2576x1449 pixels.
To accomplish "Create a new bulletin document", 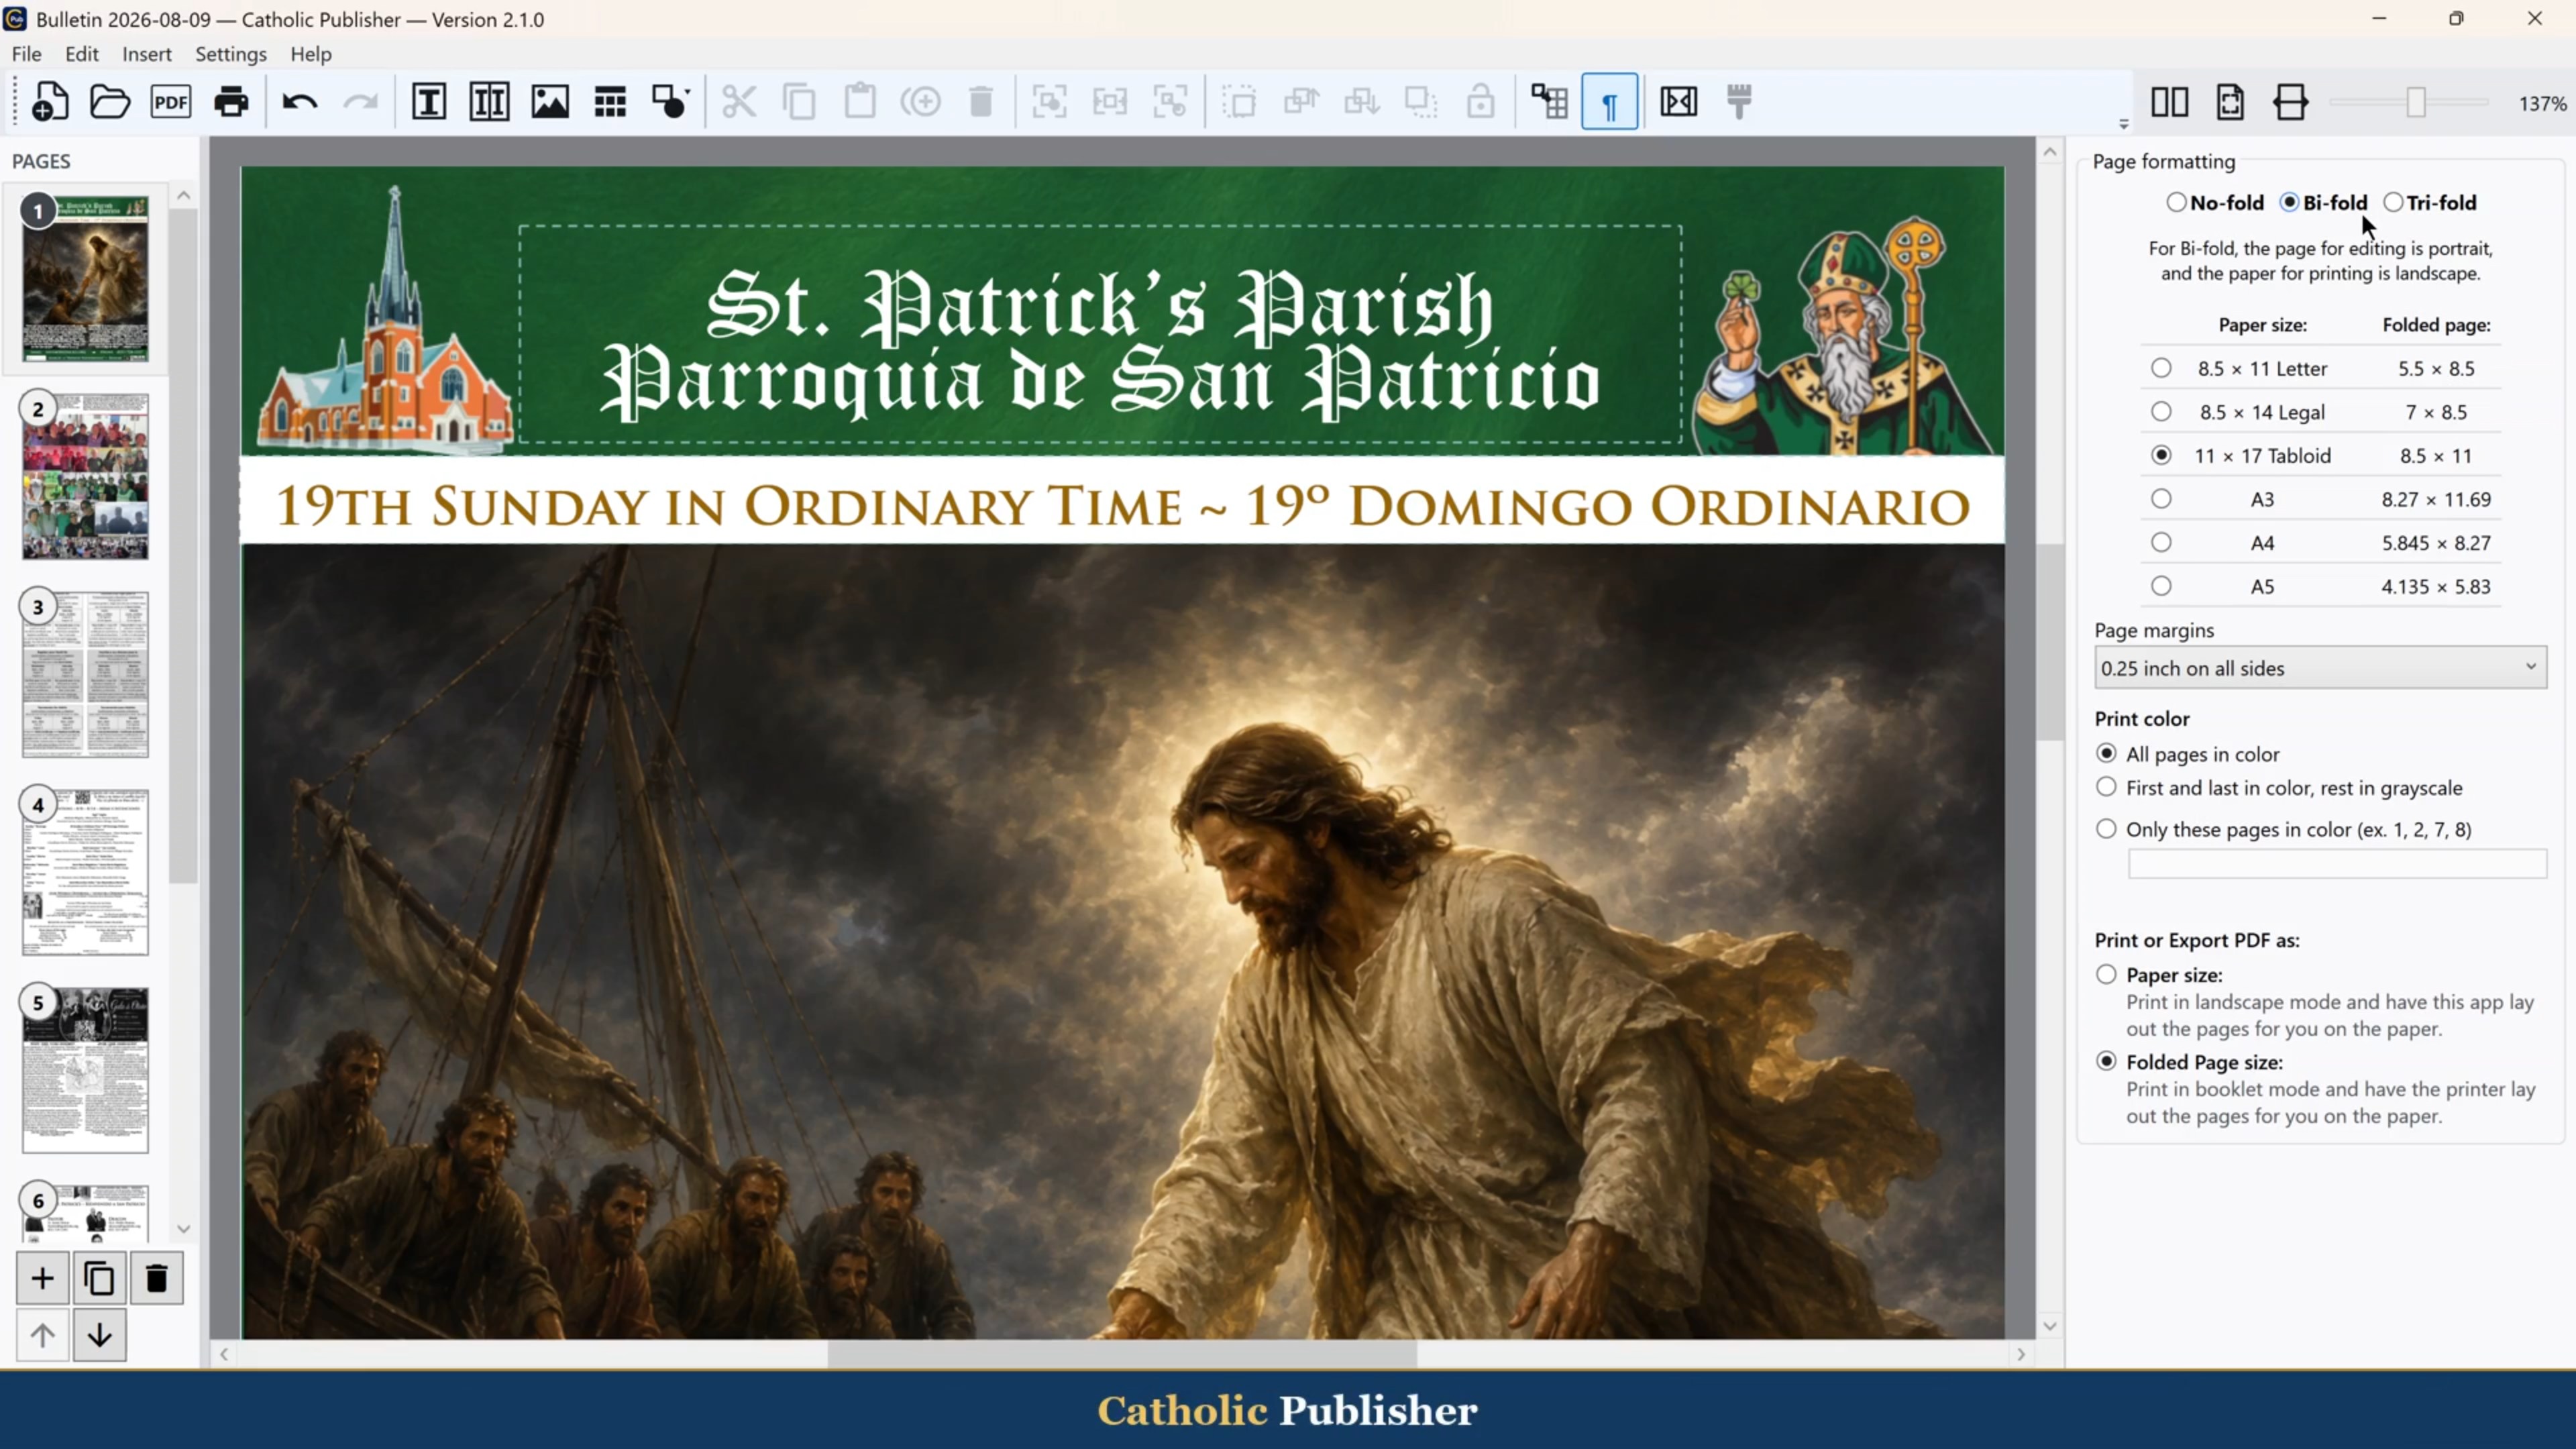I will click(49, 102).
